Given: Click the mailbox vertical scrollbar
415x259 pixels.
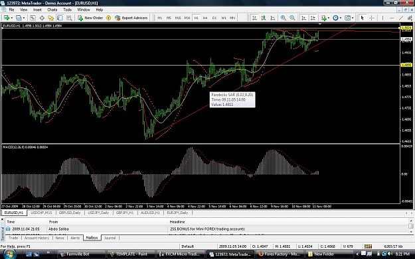Looking at the screenshot, I should tap(411, 226).
